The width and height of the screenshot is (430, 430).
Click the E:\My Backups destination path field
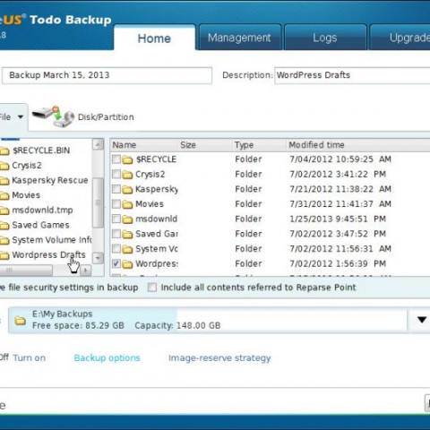click(208, 320)
